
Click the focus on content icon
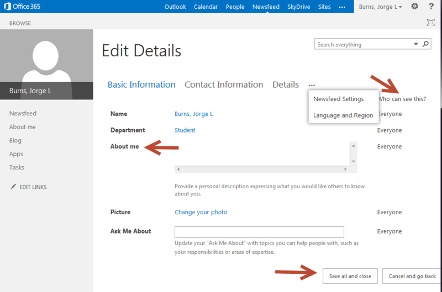(430, 23)
